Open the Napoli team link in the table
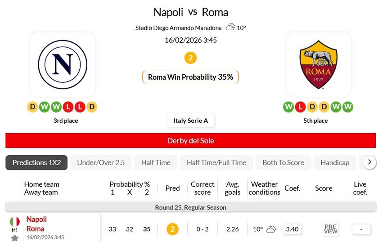The image size is (378, 242). click(36, 219)
